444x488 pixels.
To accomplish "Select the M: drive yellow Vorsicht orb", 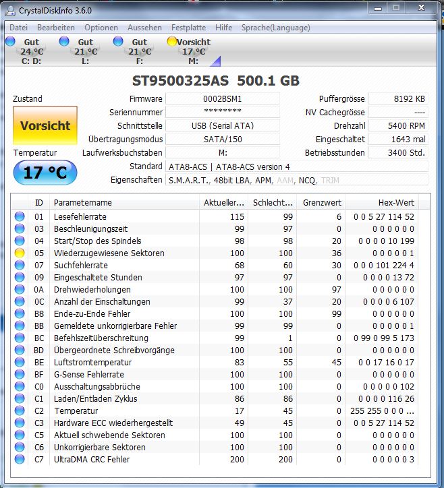I will pos(171,41).
